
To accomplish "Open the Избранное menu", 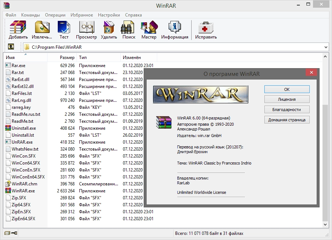I will [82, 15].
